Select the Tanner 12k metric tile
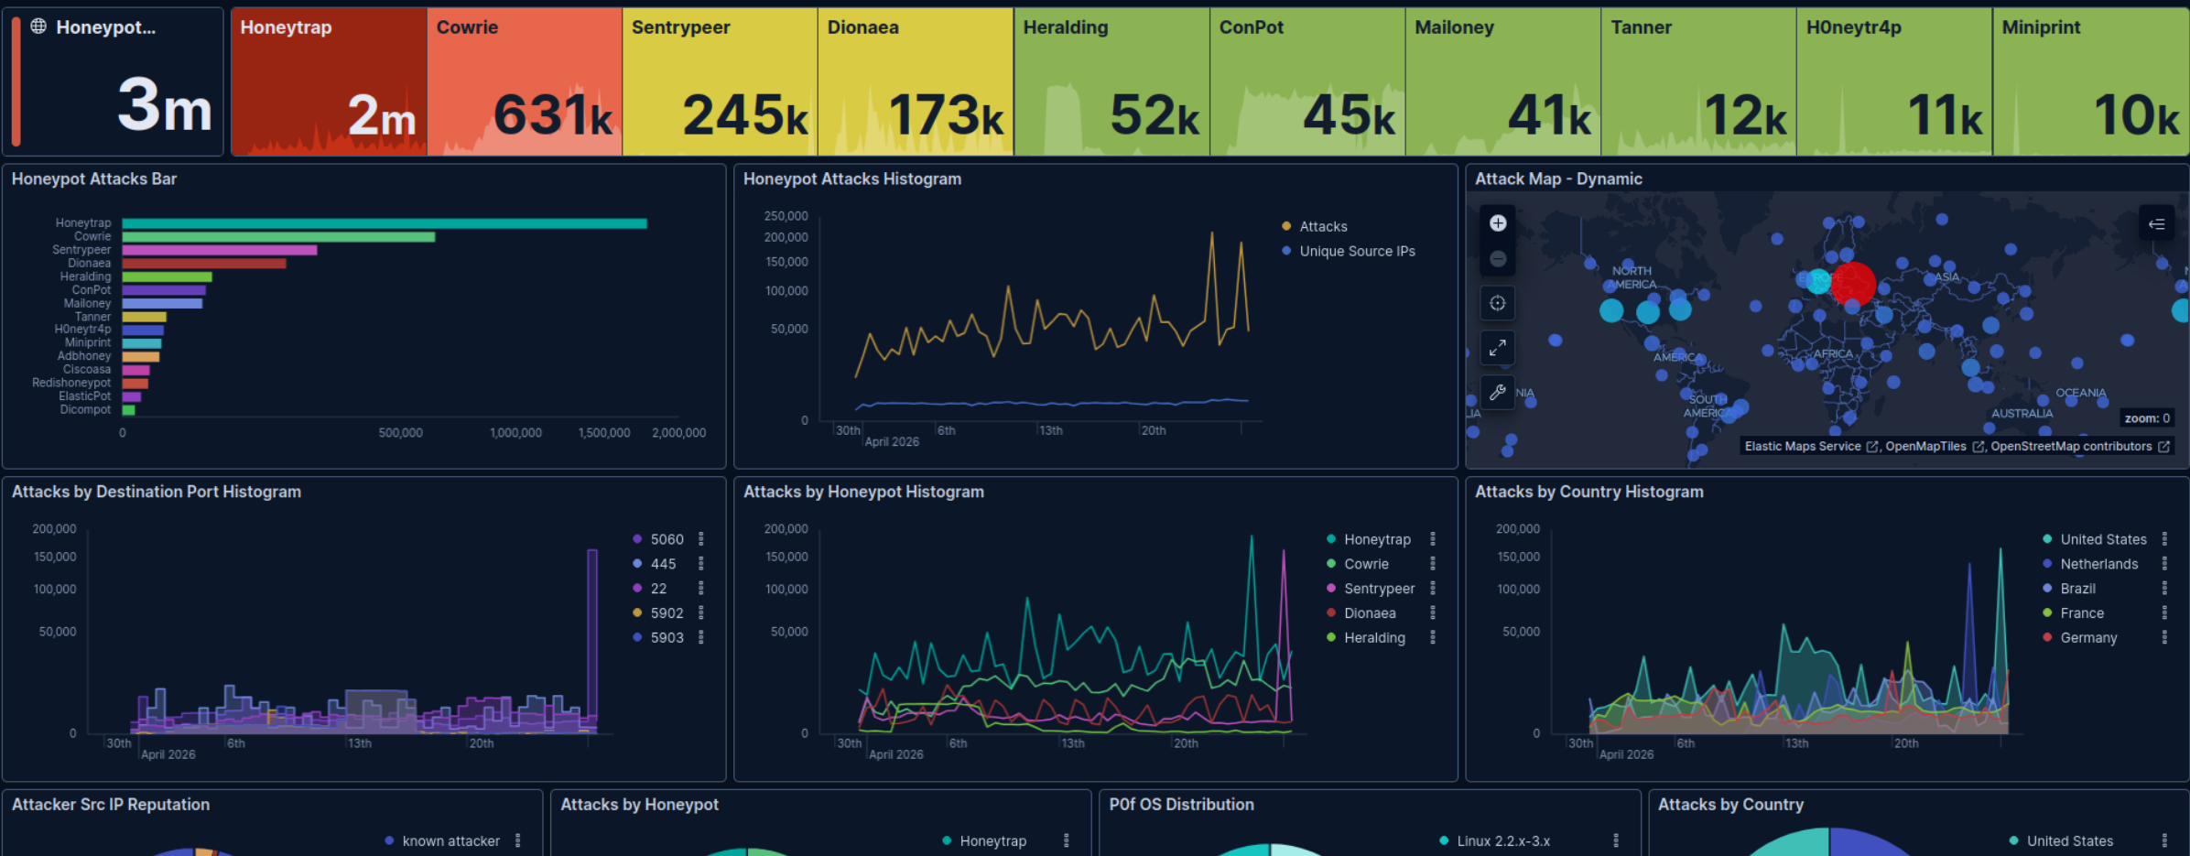Image resolution: width=2190 pixels, height=856 pixels. pos(1698,81)
